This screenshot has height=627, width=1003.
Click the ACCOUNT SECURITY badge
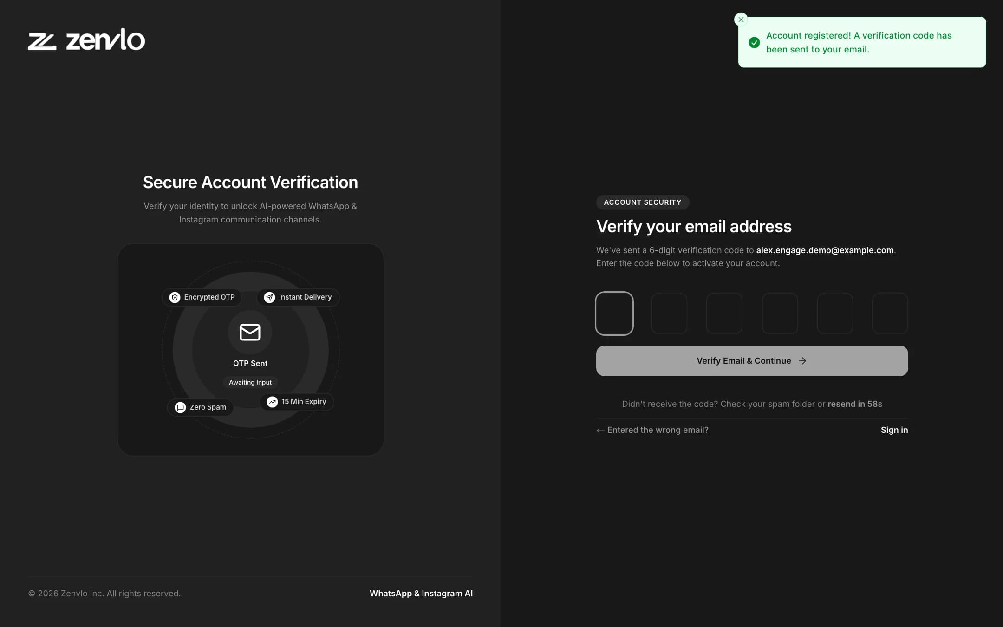click(x=642, y=202)
